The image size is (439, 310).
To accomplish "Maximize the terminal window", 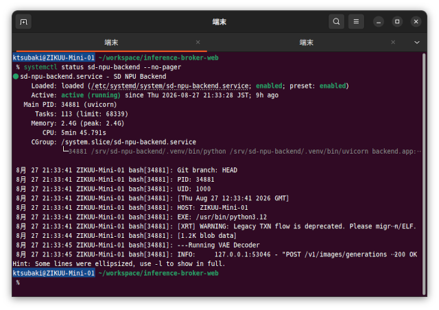I will click(x=397, y=21).
